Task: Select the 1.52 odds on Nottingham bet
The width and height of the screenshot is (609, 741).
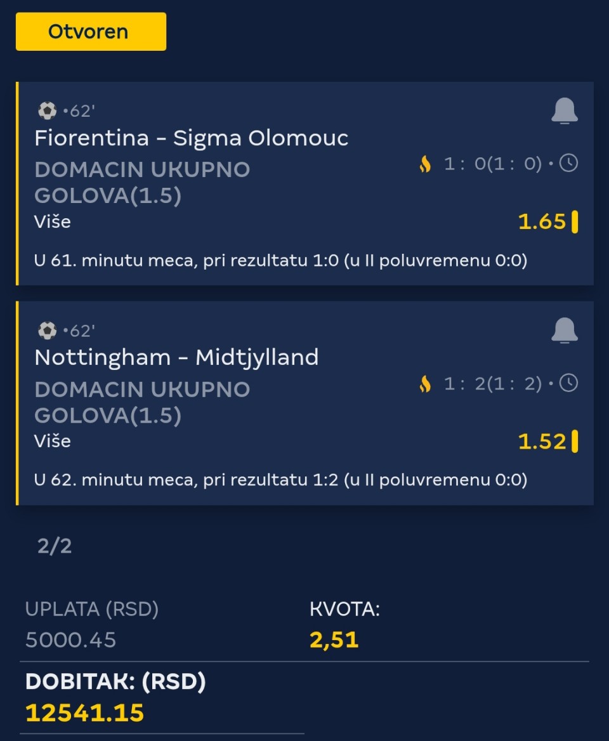Action: [x=542, y=441]
